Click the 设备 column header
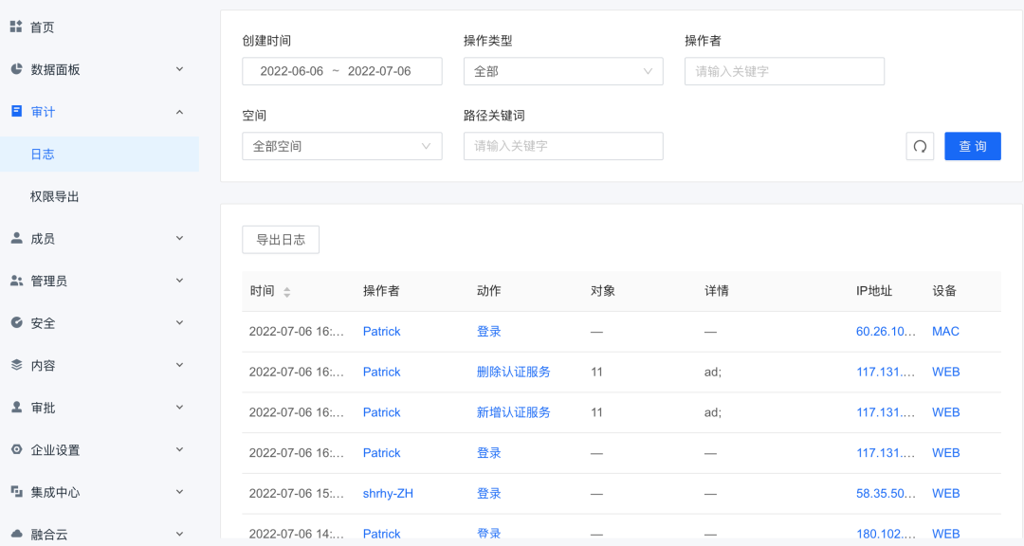Viewport: 1024px width, 546px height. [x=943, y=291]
